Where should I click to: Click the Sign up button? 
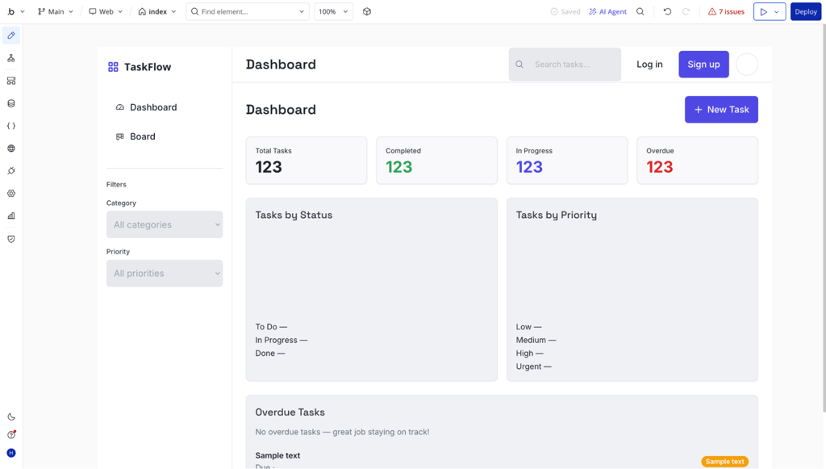[x=703, y=65]
